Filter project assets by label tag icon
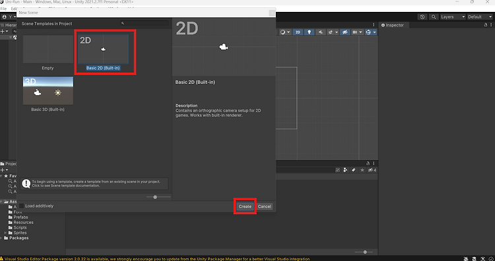This screenshot has width=495, height=261. pyautogui.click(x=354, y=170)
